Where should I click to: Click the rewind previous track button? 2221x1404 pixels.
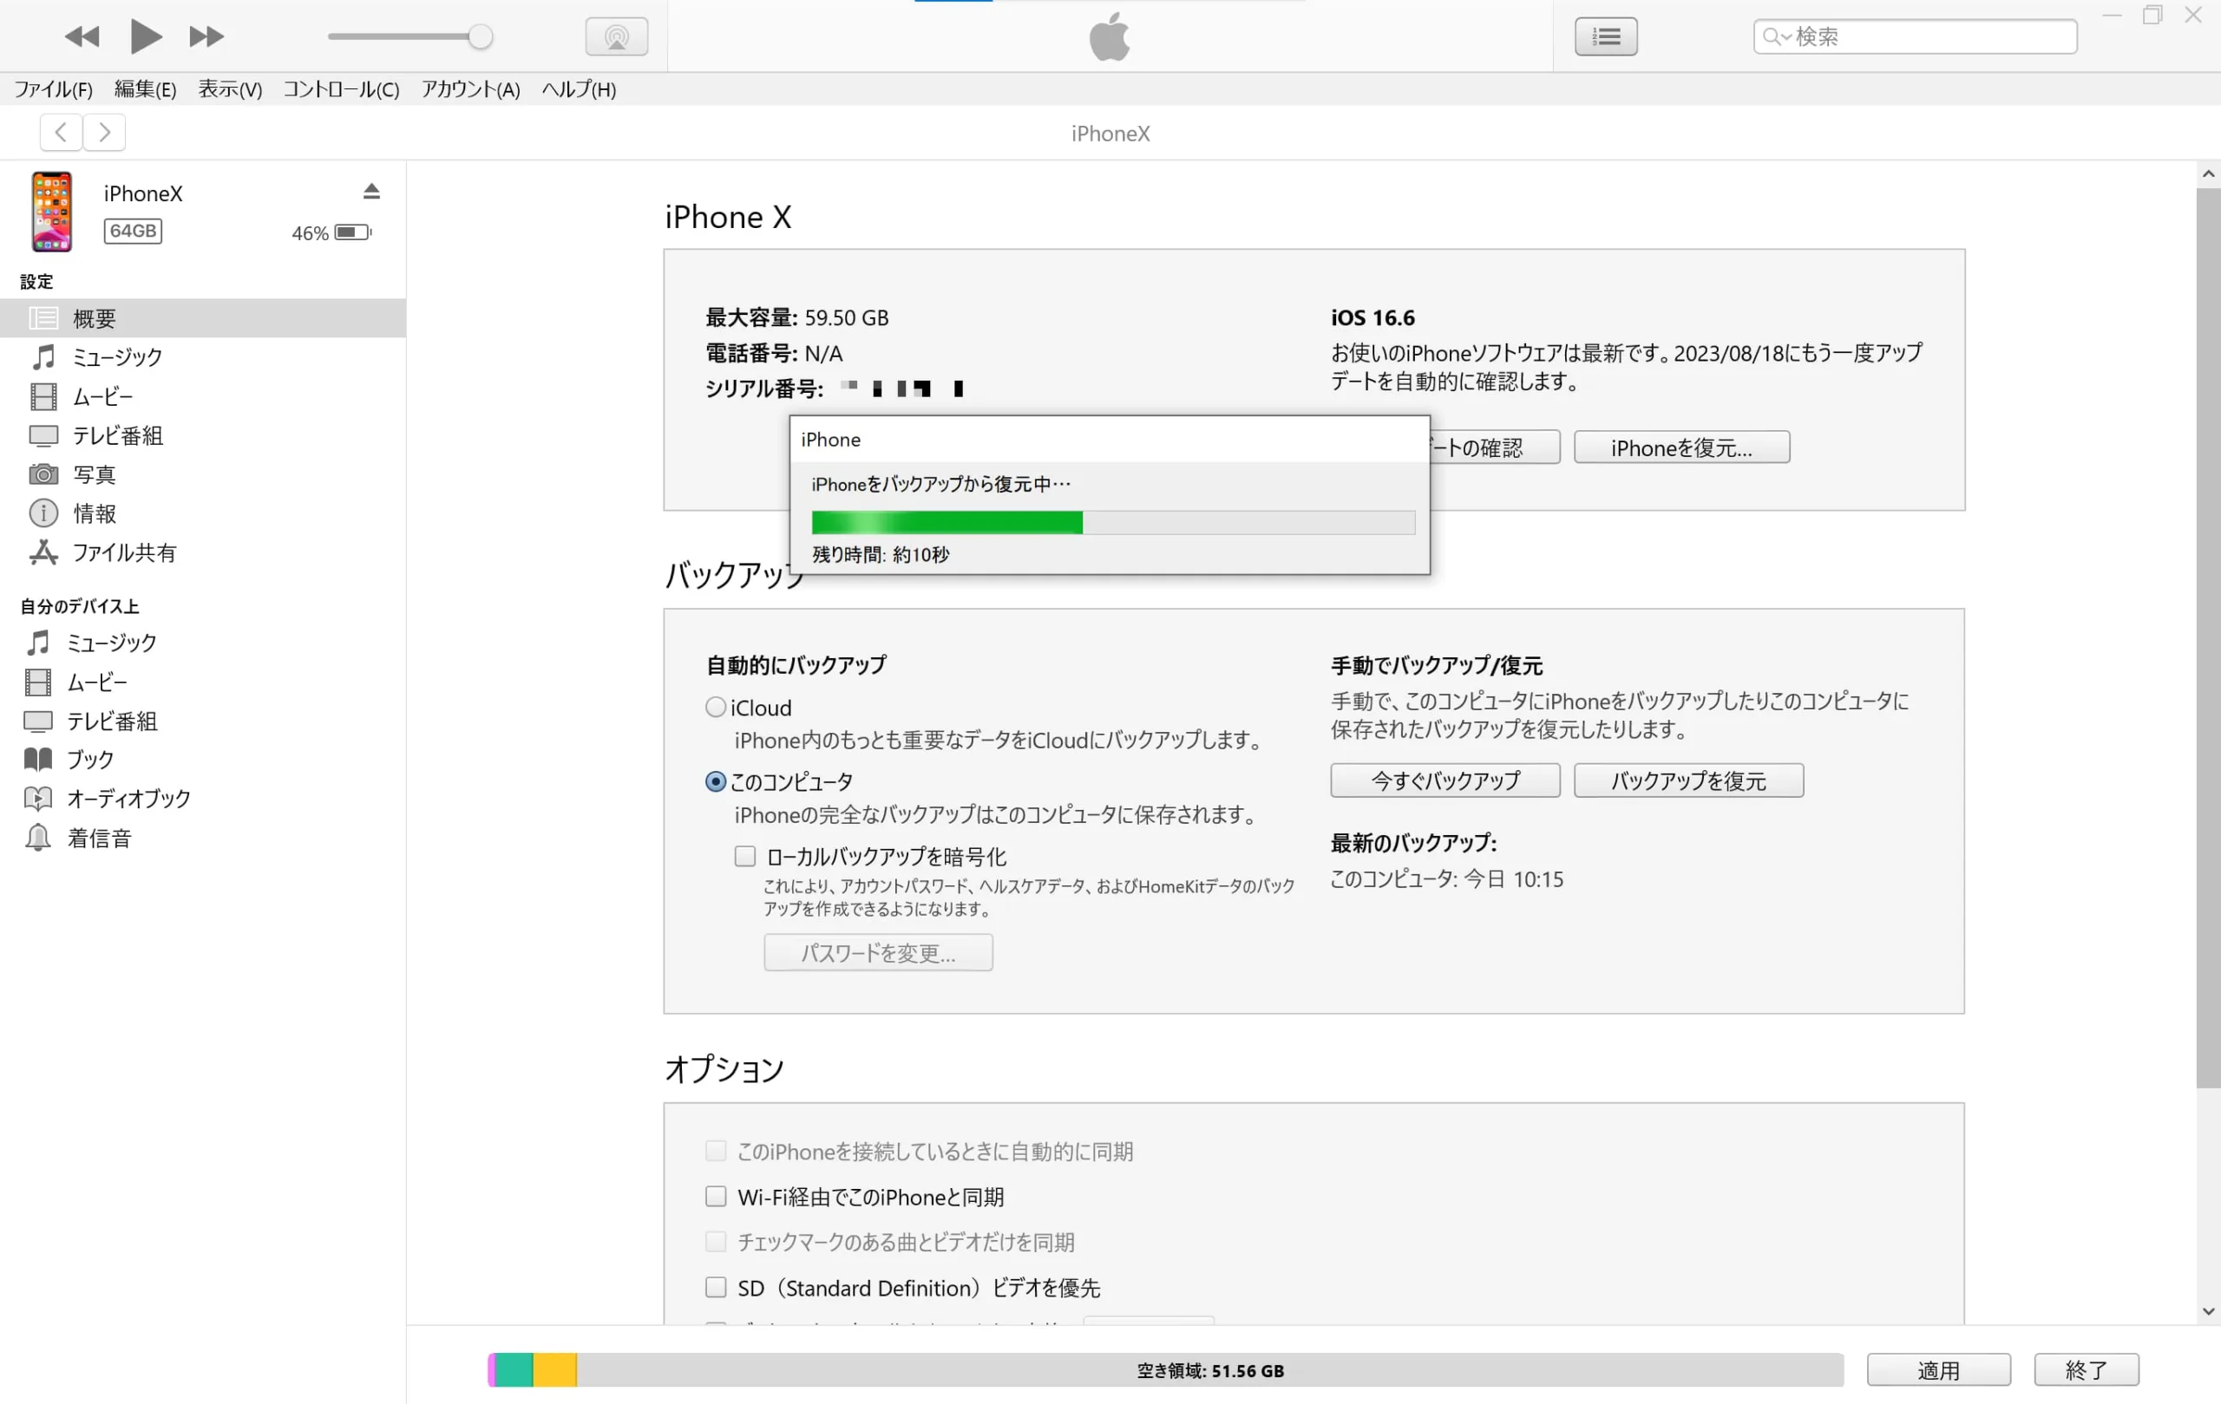pos(82,37)
